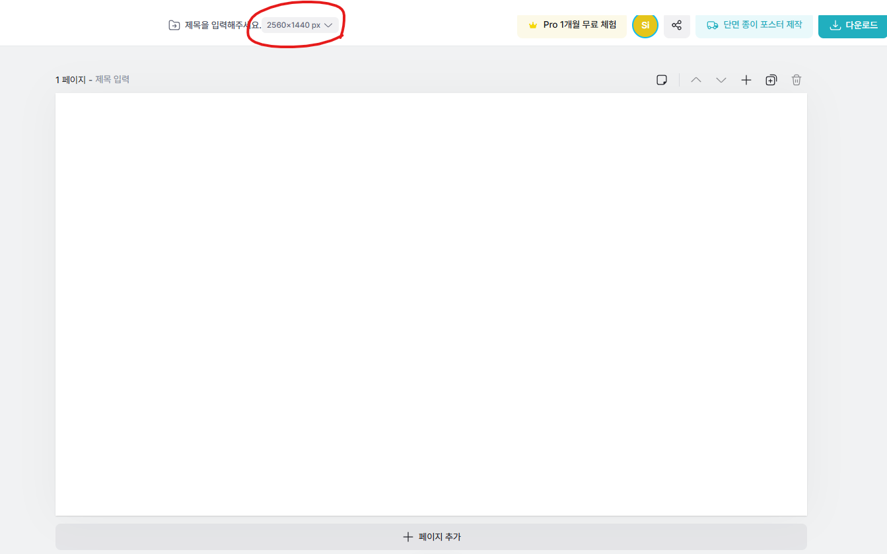Move page down with the down chevron
The image size is (887, 554).
coord(721,80)
